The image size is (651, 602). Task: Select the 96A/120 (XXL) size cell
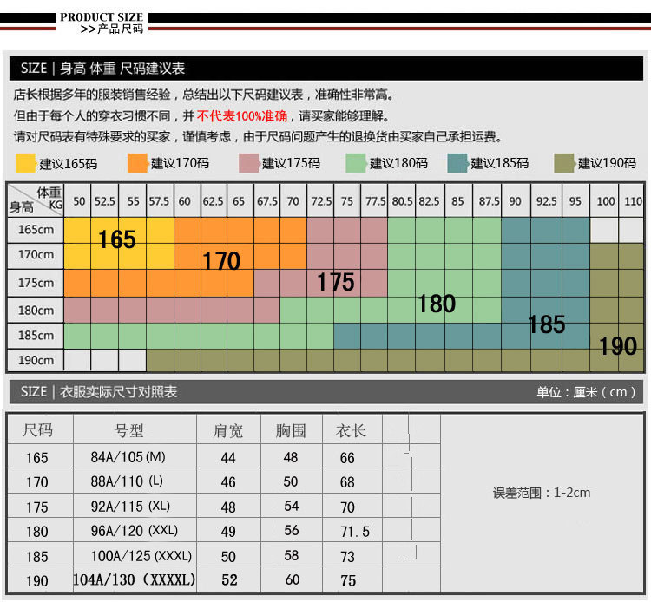point(134,531)
